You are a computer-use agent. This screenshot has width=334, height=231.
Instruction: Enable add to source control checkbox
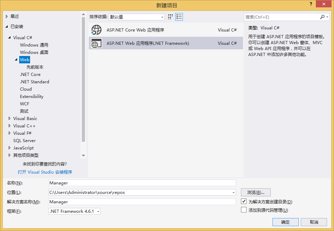pyautogui.click(x=244, y=210)
